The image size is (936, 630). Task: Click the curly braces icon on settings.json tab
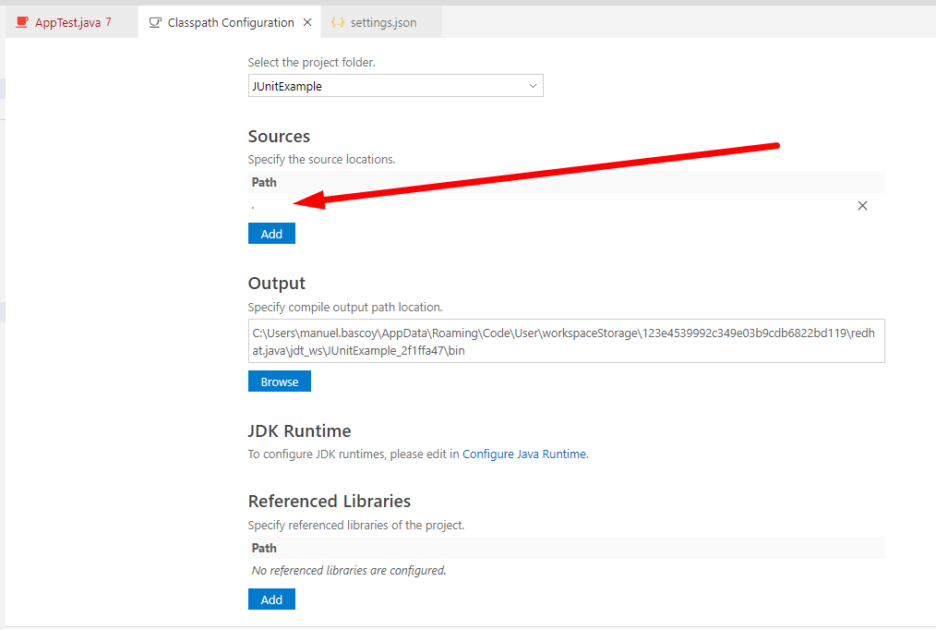338,22
